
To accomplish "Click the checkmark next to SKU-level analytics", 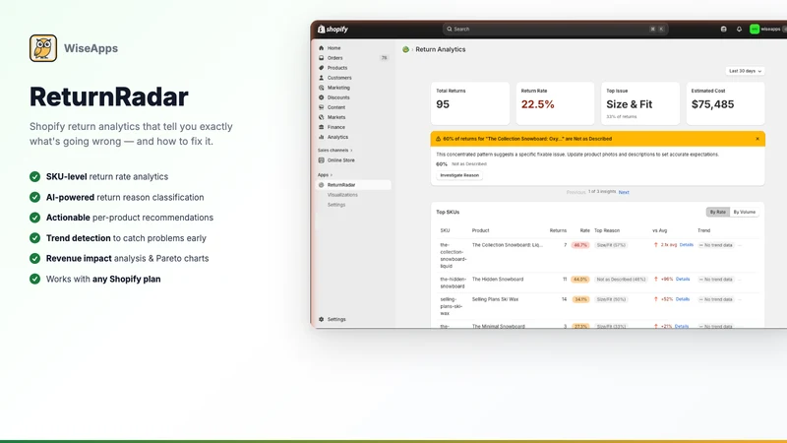I will click(x=34, y=177).
